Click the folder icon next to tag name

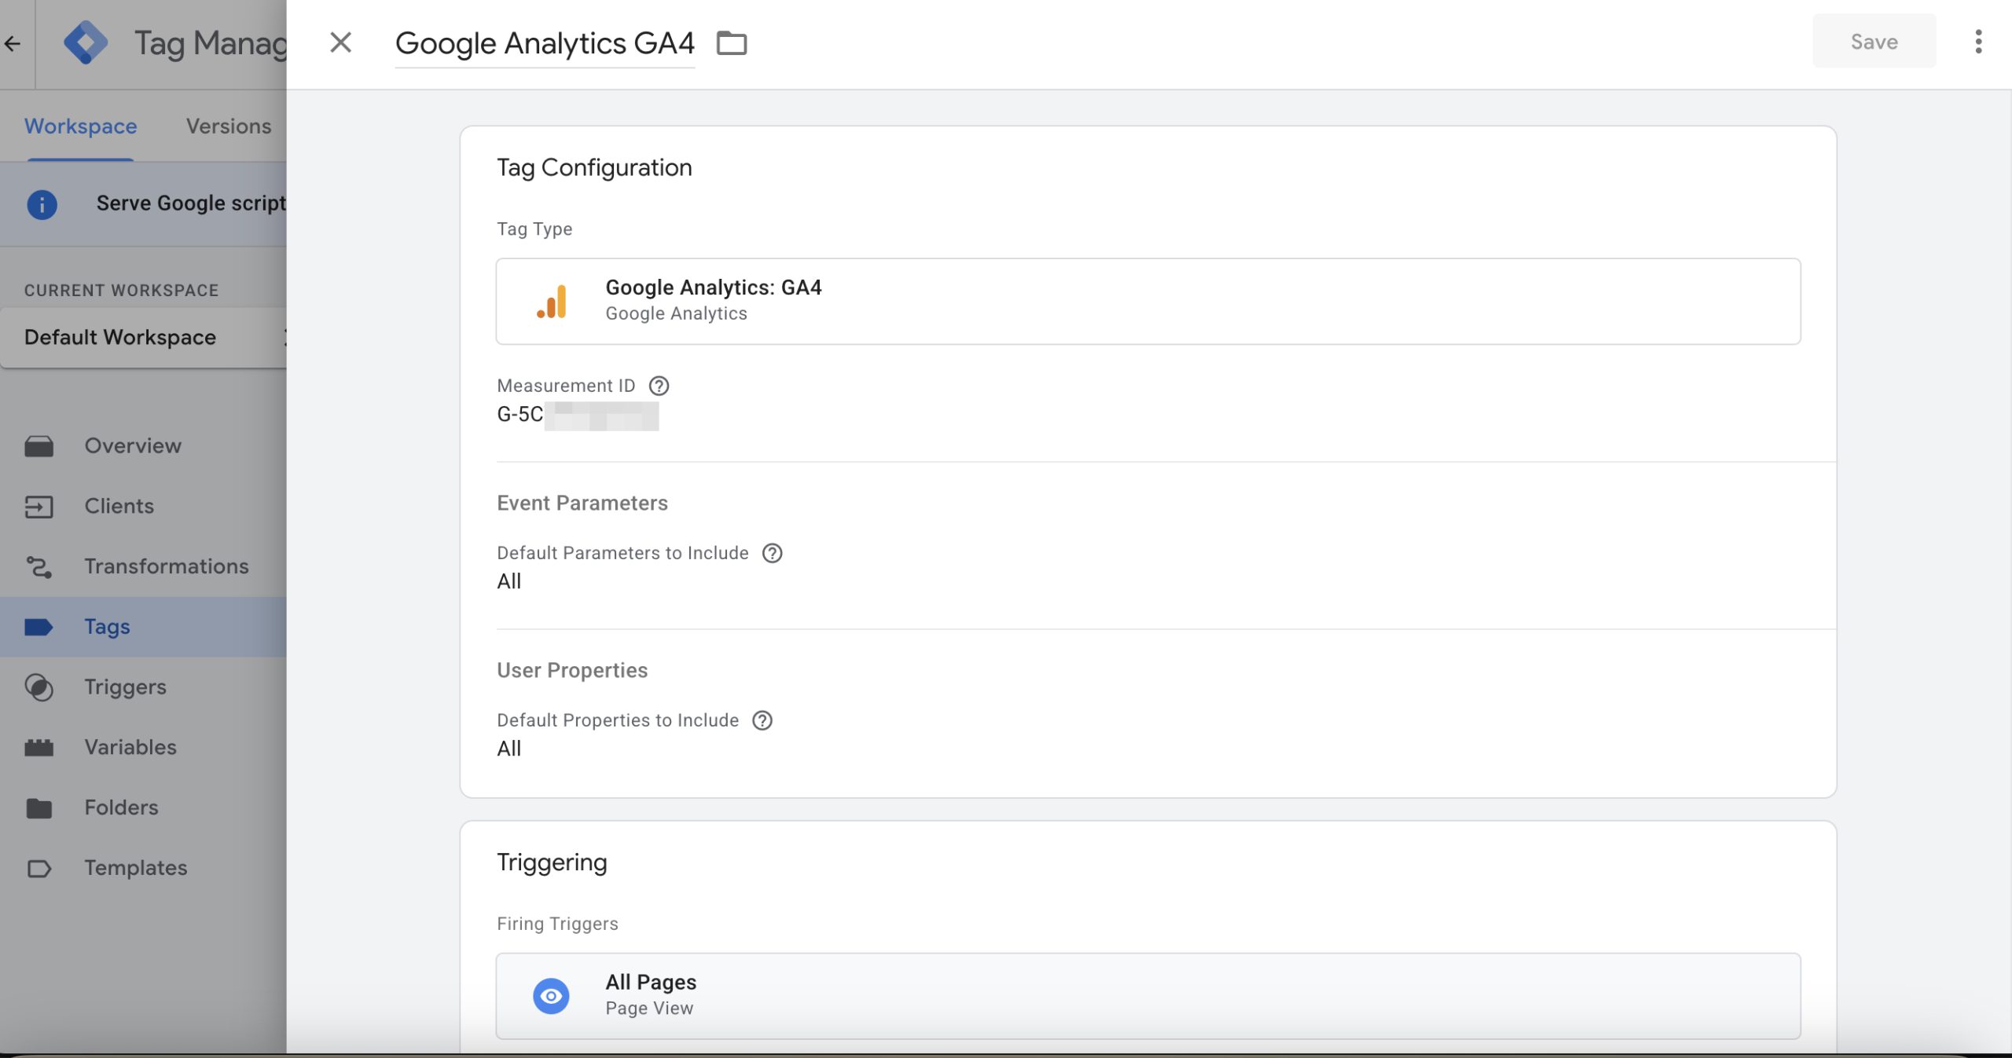[732, 43]
